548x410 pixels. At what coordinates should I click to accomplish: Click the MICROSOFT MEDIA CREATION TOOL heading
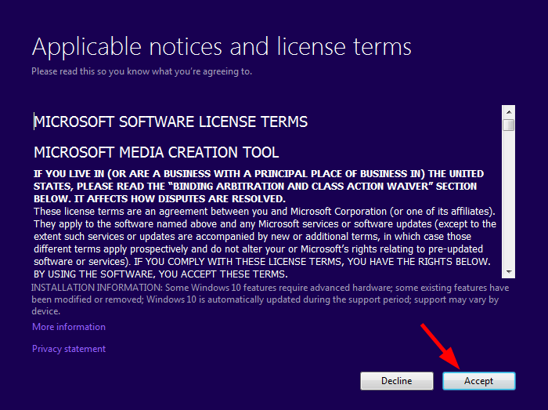157,153
